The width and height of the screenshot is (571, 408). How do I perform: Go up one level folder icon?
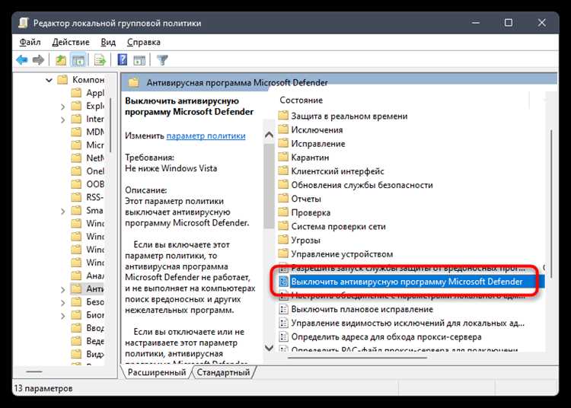tap(61, 59)
